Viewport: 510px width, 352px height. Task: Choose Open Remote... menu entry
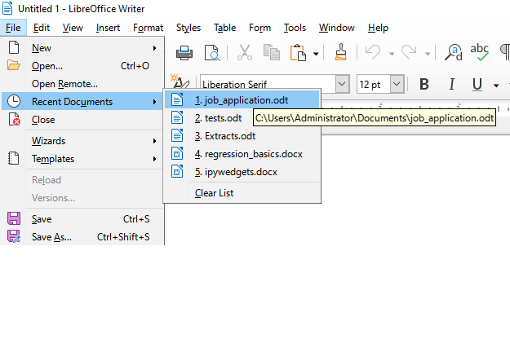tap(82, 84)
